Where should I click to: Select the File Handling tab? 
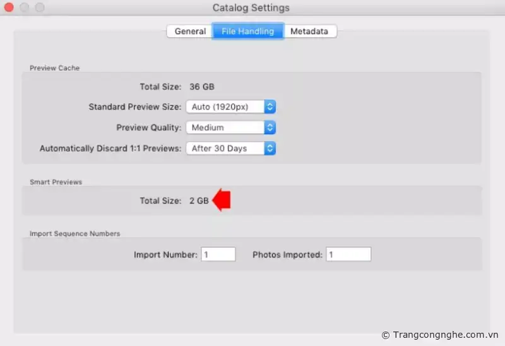click(x=247, y=31)
